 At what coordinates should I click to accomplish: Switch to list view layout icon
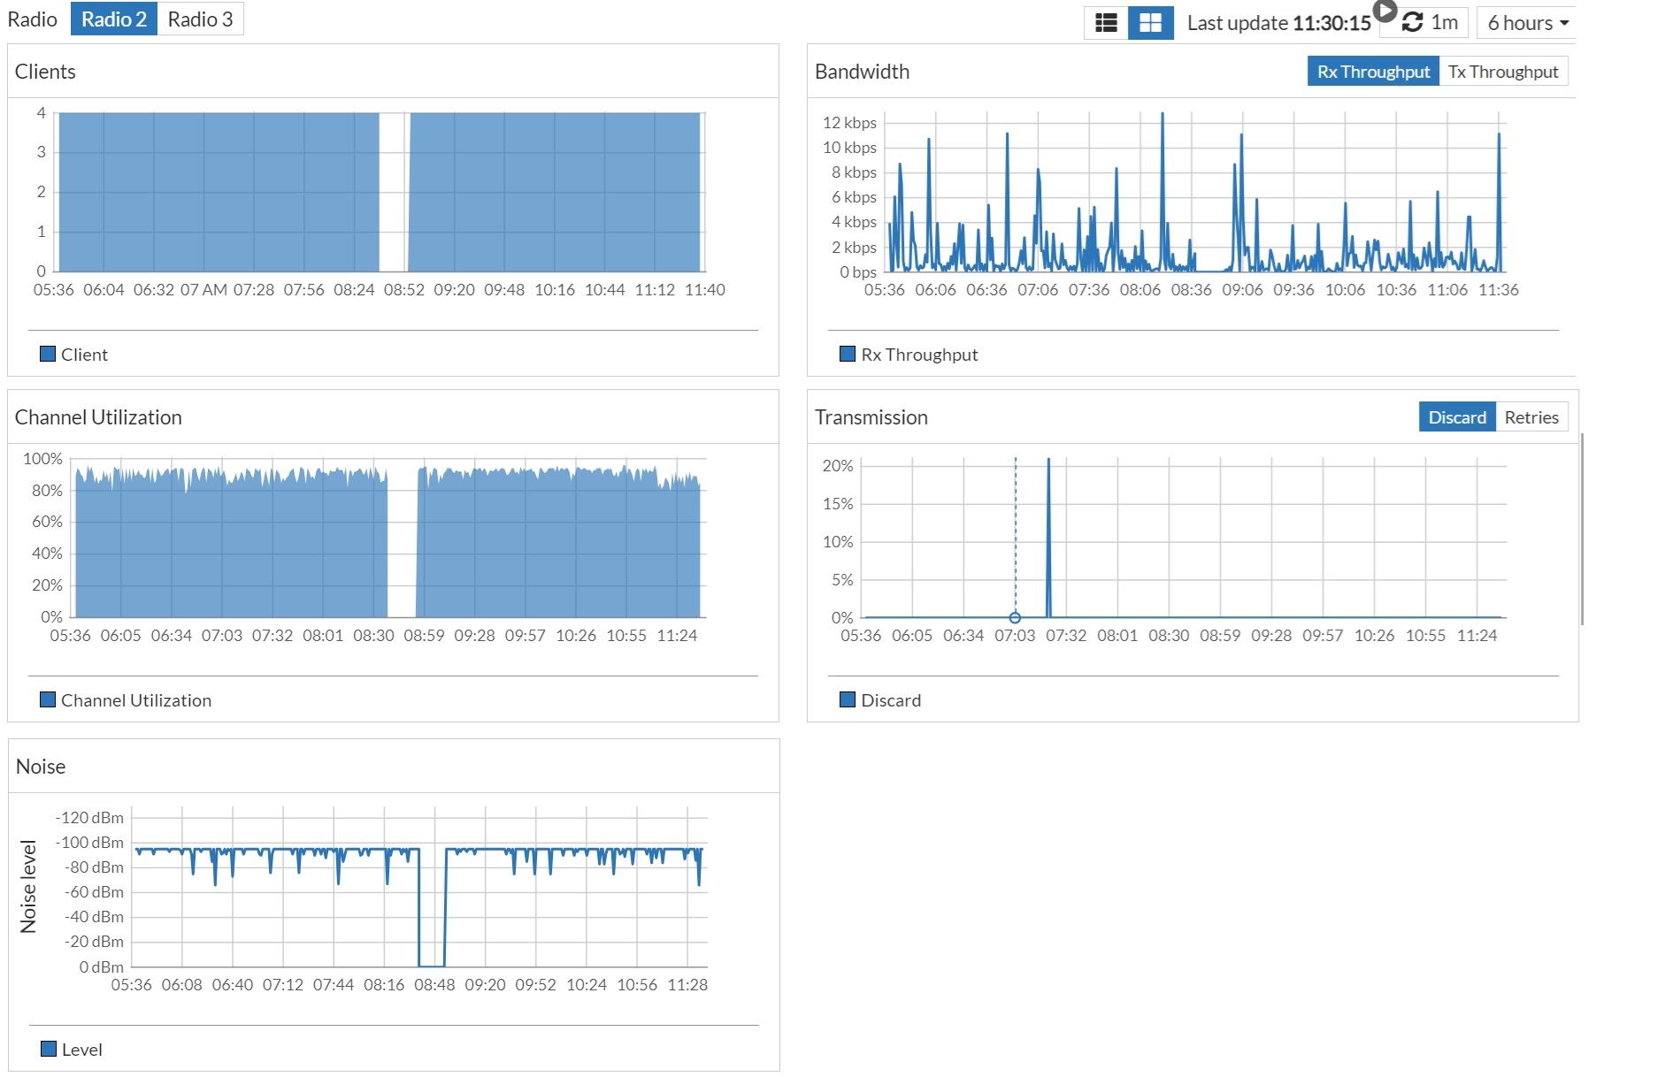pyautogui.click(x=1106, y=23)
